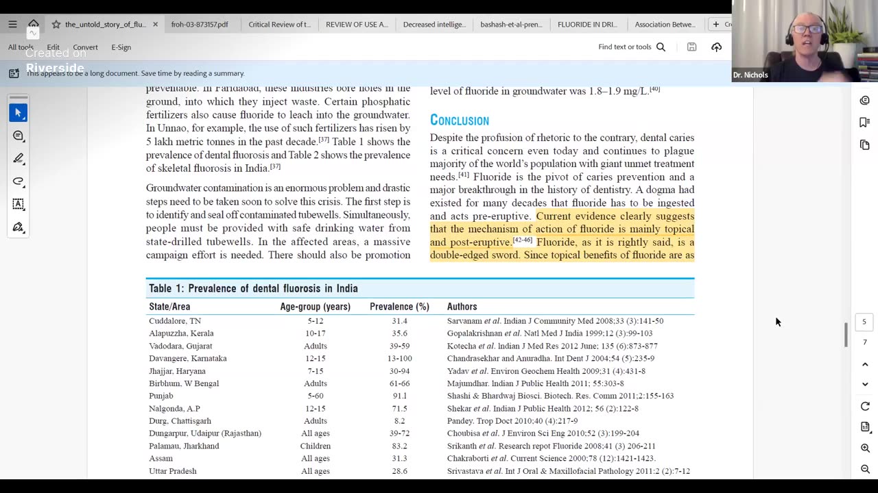Select the Fill and sign pen tool
The height and width of the screenshot is (493, 878).
click(19, 227)
